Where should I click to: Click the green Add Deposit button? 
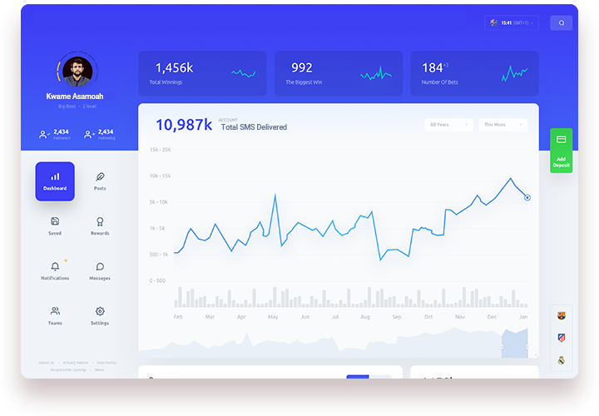tap(561, 151)
